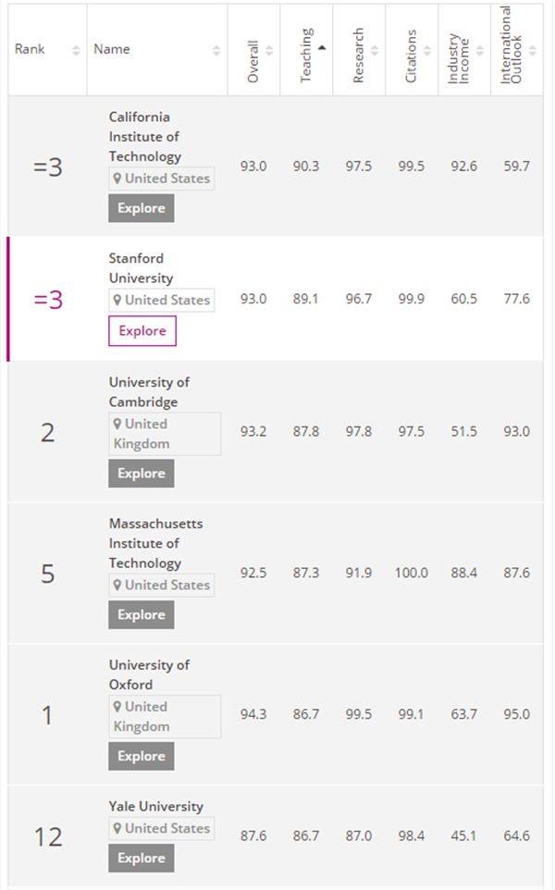Click the Teaching column sort arrow
The width and height of the screenshot is (555, 890).
322,46
